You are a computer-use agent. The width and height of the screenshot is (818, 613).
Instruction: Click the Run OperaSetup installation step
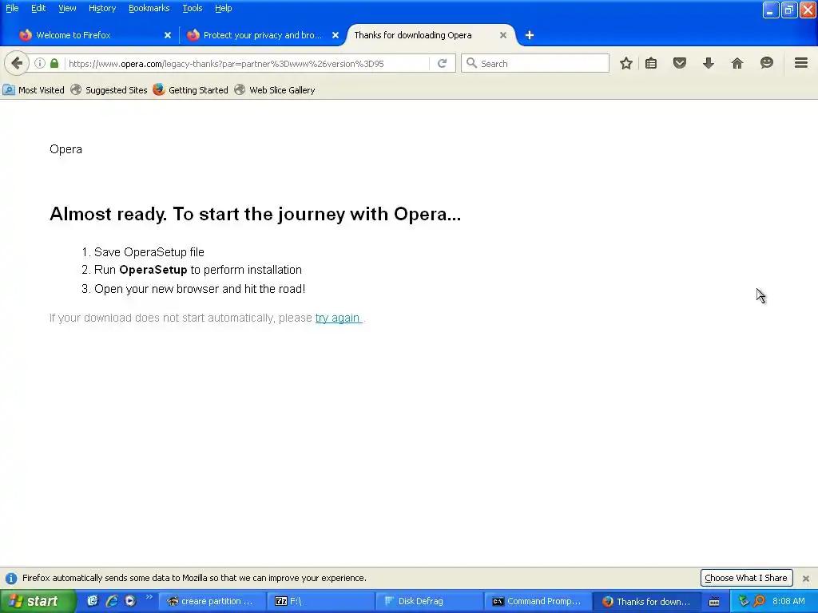tap(198, 270)
